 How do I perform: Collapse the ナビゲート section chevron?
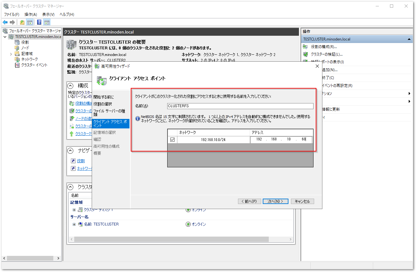(x=71, y=150)
